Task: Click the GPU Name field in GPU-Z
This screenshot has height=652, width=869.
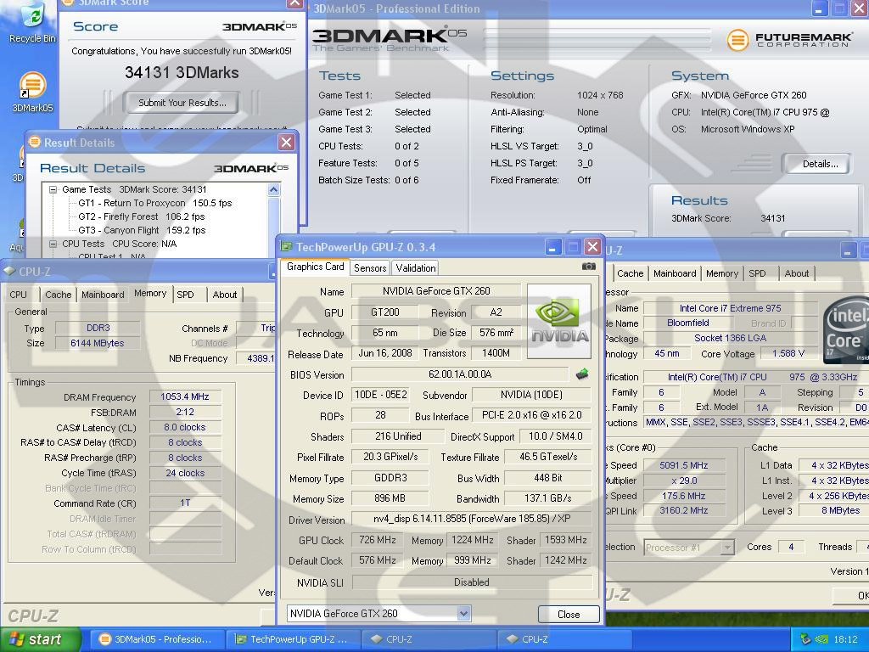Action: point(436,291)
